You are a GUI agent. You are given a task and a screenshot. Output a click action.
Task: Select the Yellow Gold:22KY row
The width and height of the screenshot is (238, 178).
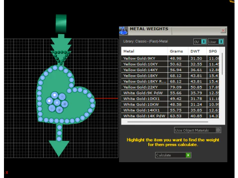coord(170,87)
